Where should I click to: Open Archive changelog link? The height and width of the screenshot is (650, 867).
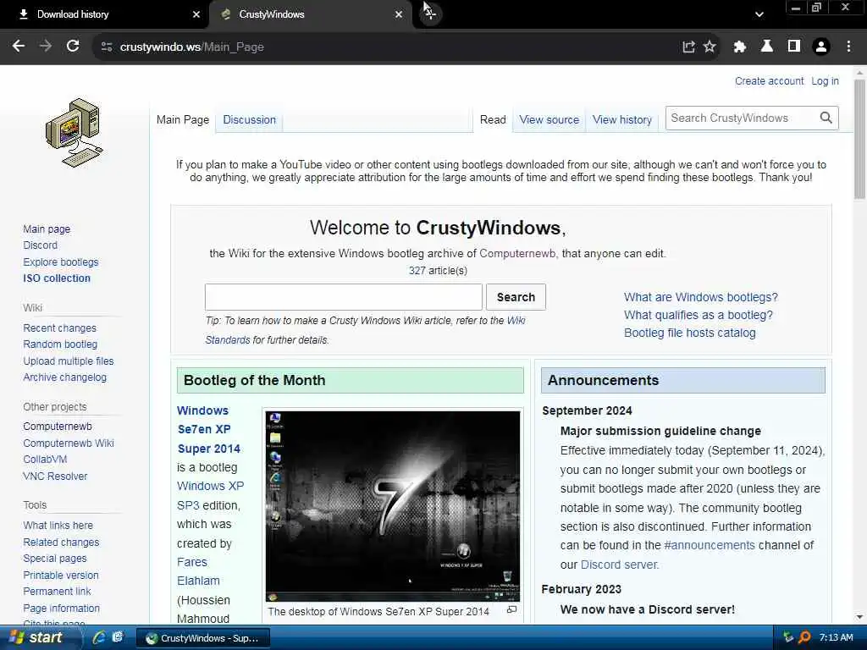pyautogui.click(x=64, y=377)
